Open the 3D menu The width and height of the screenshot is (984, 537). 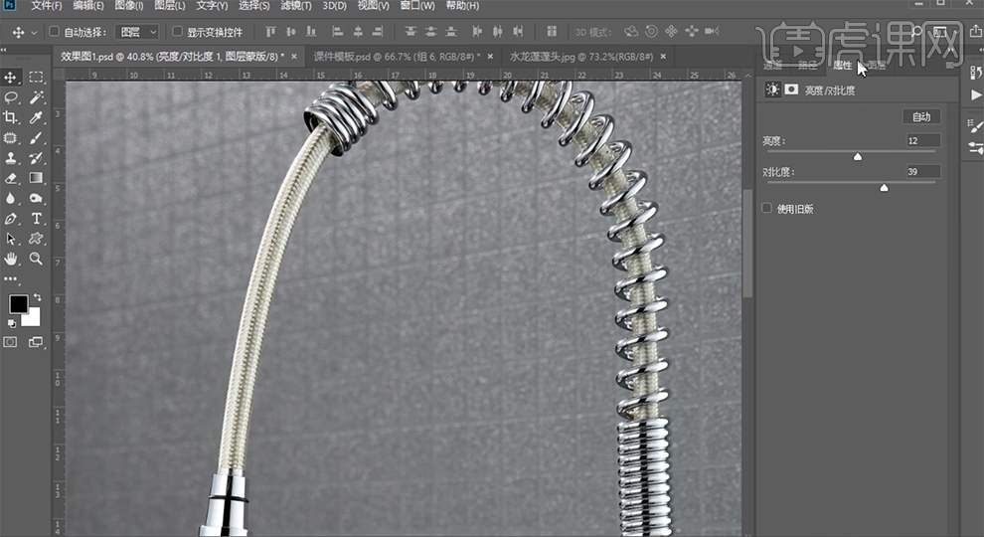[335, 6]
